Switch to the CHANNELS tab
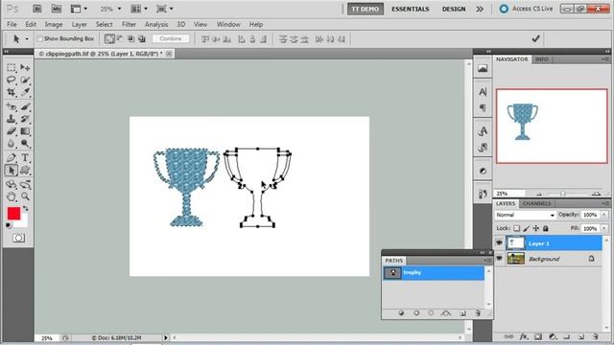614x345 pixels. 536,204
